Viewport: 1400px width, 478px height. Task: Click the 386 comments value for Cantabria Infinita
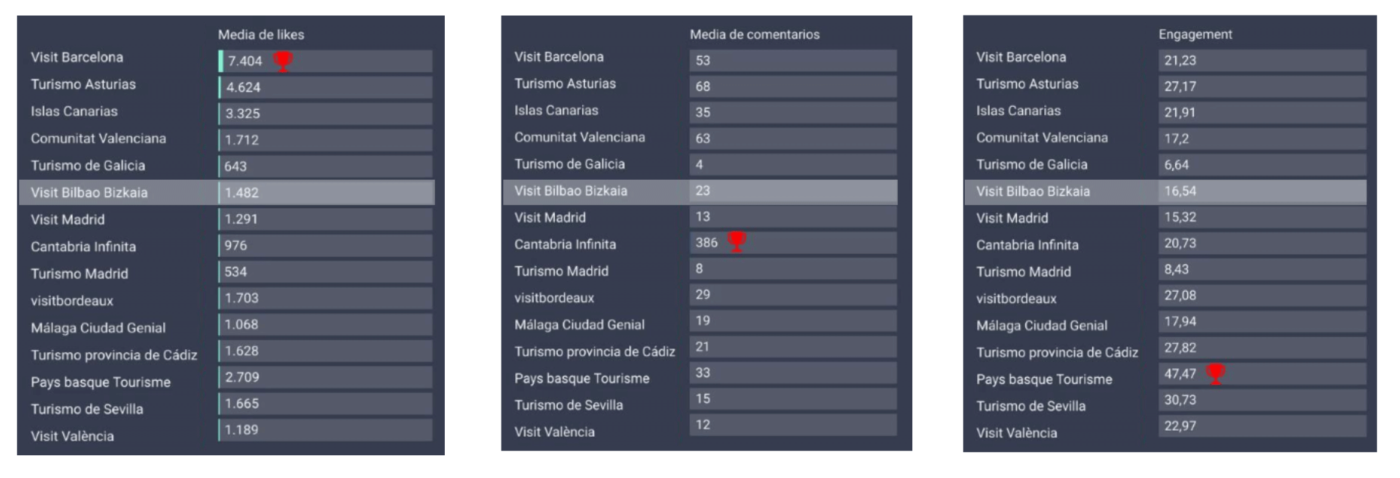tap(707, 242)
